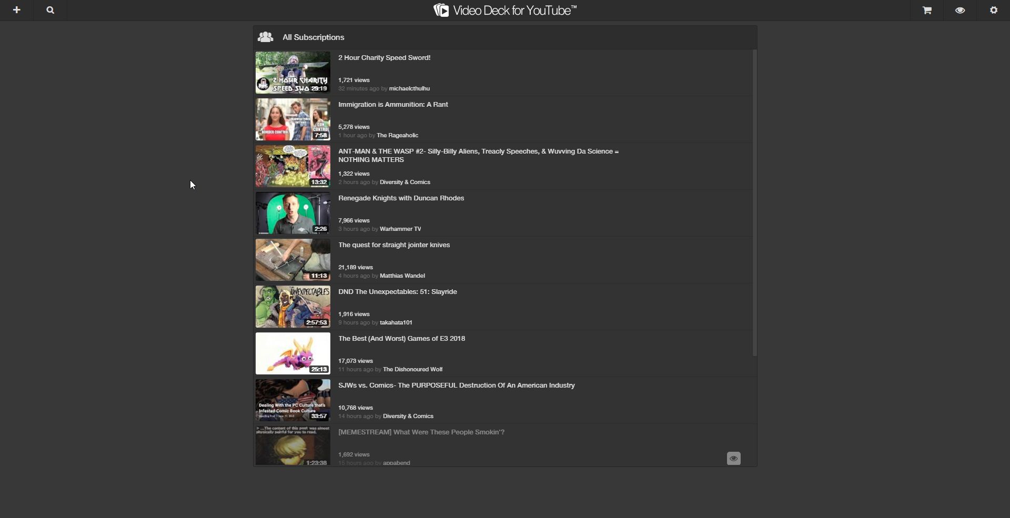The width and height of the screenshot is (1010, 518).
Task: Open title 'DND The Unexpectables: 51: Slayride'
Action: [397, 292]
